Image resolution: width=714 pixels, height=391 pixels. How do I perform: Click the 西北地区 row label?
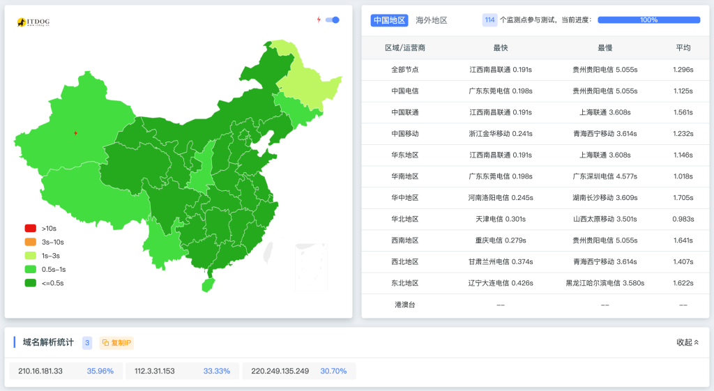[405, 262]
